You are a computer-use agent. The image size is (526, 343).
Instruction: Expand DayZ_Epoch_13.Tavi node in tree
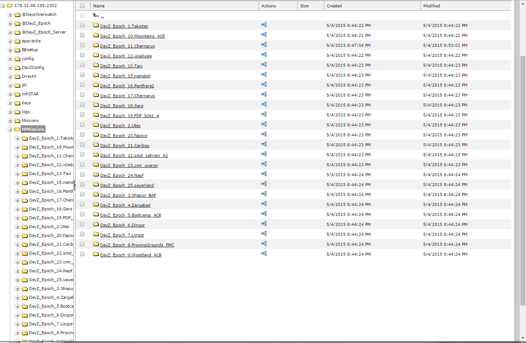click(17, 174)
